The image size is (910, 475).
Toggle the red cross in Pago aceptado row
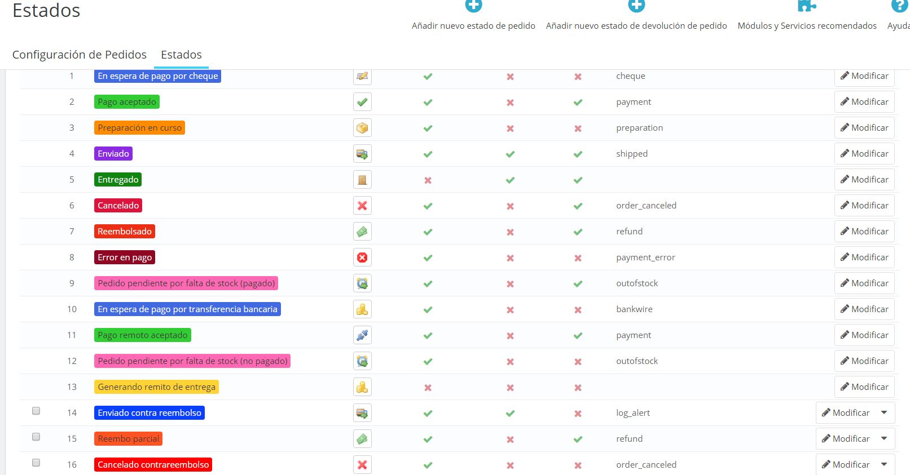[x=510, y=103]
